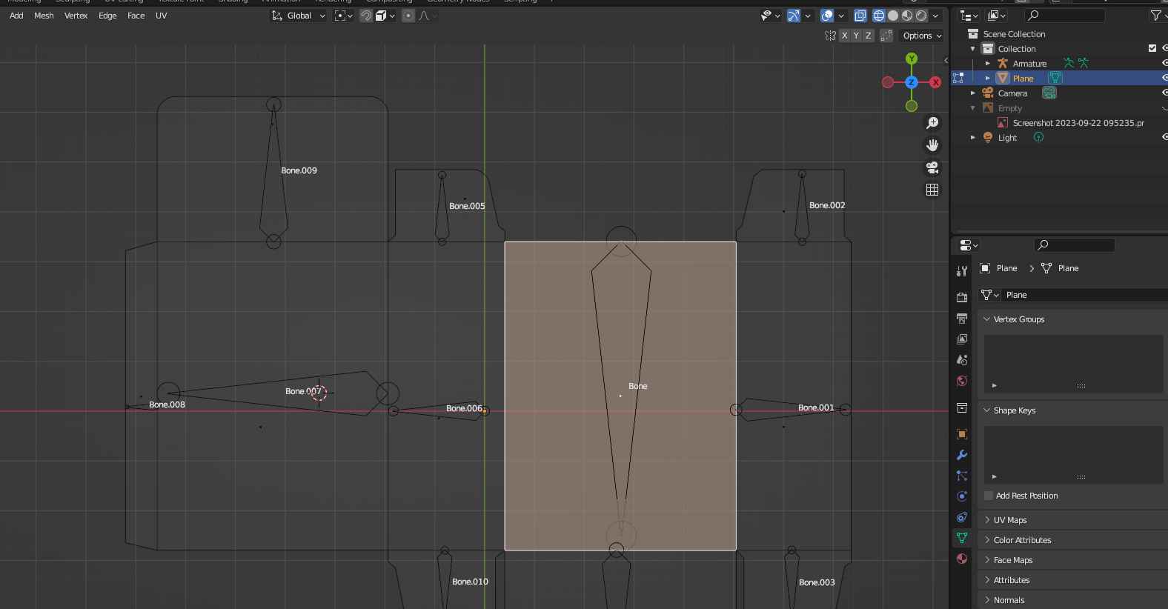Click the viewport zoom magnifier icon

click(932, 123)
